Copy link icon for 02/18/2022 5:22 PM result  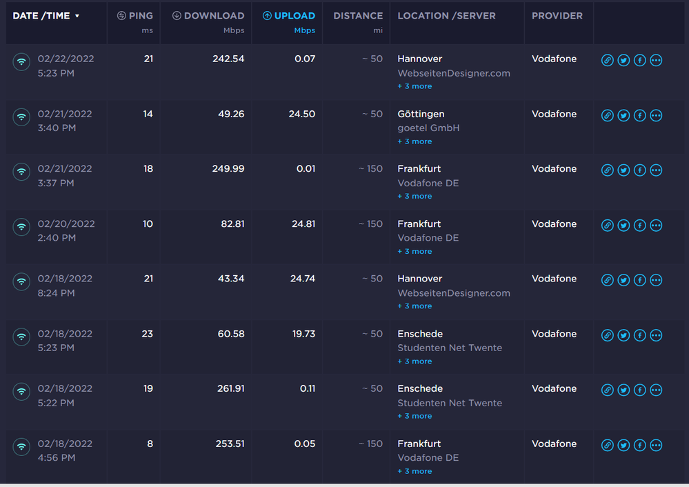[x=607, y=390]
